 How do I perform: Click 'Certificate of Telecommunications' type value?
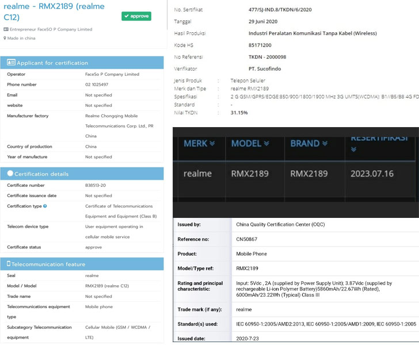click(119, 206)
